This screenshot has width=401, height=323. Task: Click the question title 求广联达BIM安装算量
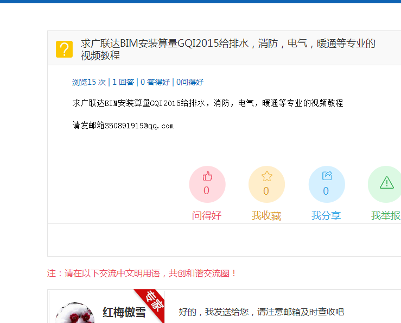tap(228, 49)
